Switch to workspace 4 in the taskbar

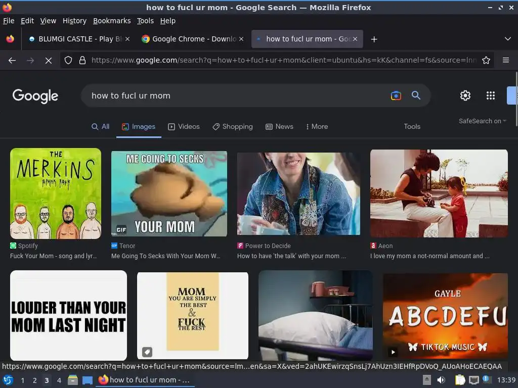pos(59,380)
